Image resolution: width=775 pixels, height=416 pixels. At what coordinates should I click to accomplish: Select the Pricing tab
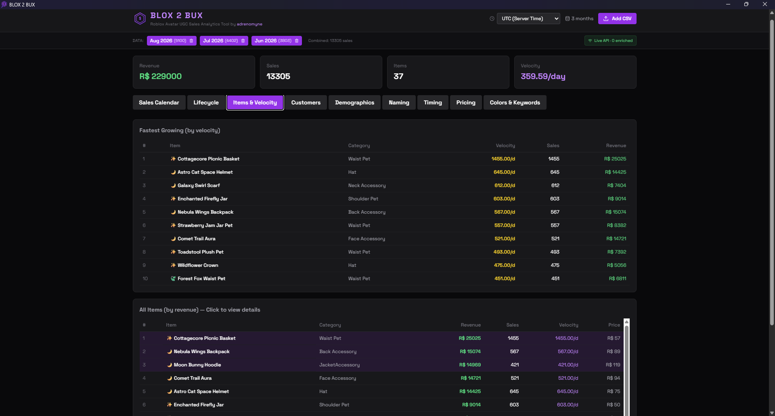coord(465,102)
